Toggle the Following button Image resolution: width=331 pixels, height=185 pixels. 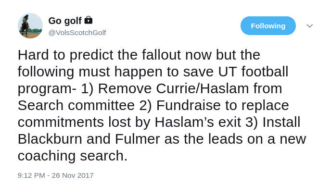point(268,26)
